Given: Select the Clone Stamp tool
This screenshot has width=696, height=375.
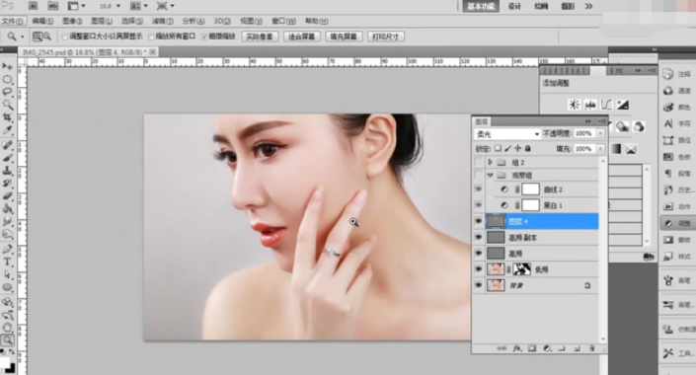Looking at the screenshot, I should [x=8, y=171].
